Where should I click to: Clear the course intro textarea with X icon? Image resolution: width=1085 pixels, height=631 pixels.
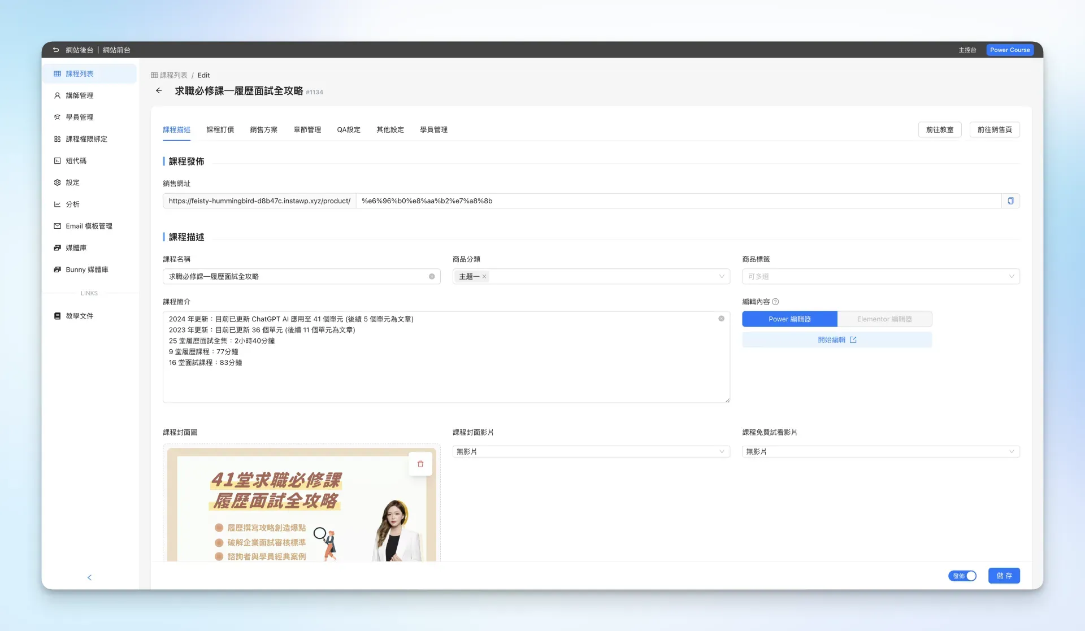coord(721,319)
